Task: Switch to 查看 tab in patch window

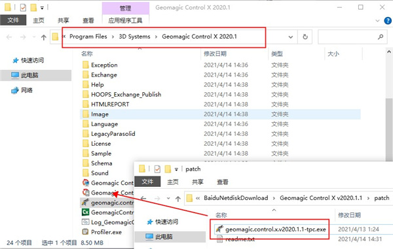Action: (223, 182)
